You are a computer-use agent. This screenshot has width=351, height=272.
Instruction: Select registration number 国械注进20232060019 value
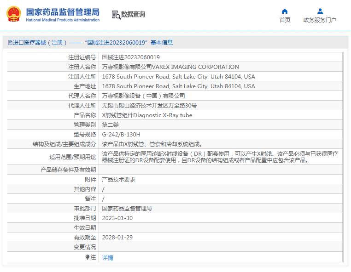(x=131, y=57)
